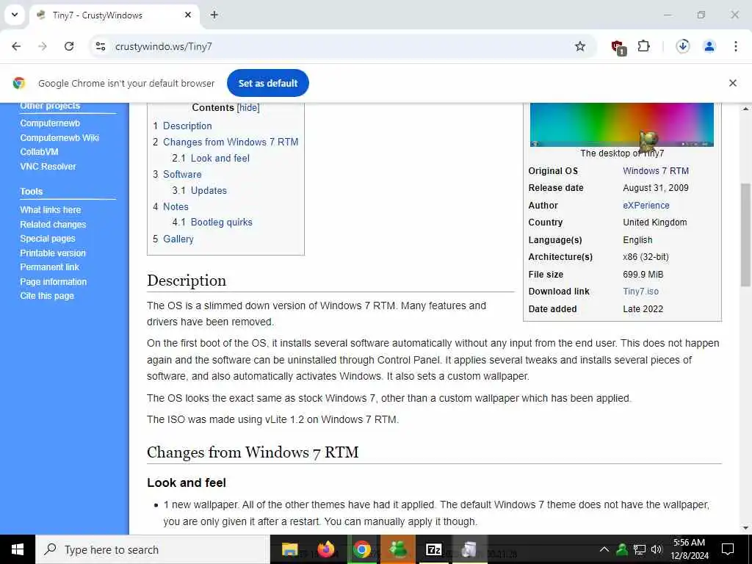
Task: Jump to the Software contents entry
Action: click(182, 175)
